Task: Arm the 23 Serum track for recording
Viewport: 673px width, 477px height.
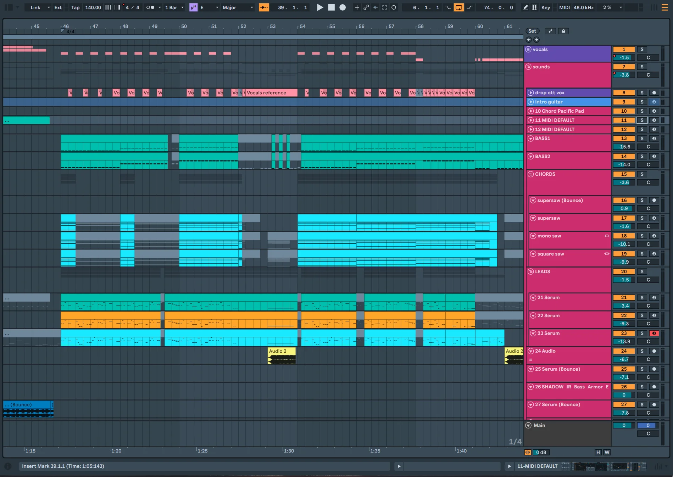Action: [x=654, y=333]
